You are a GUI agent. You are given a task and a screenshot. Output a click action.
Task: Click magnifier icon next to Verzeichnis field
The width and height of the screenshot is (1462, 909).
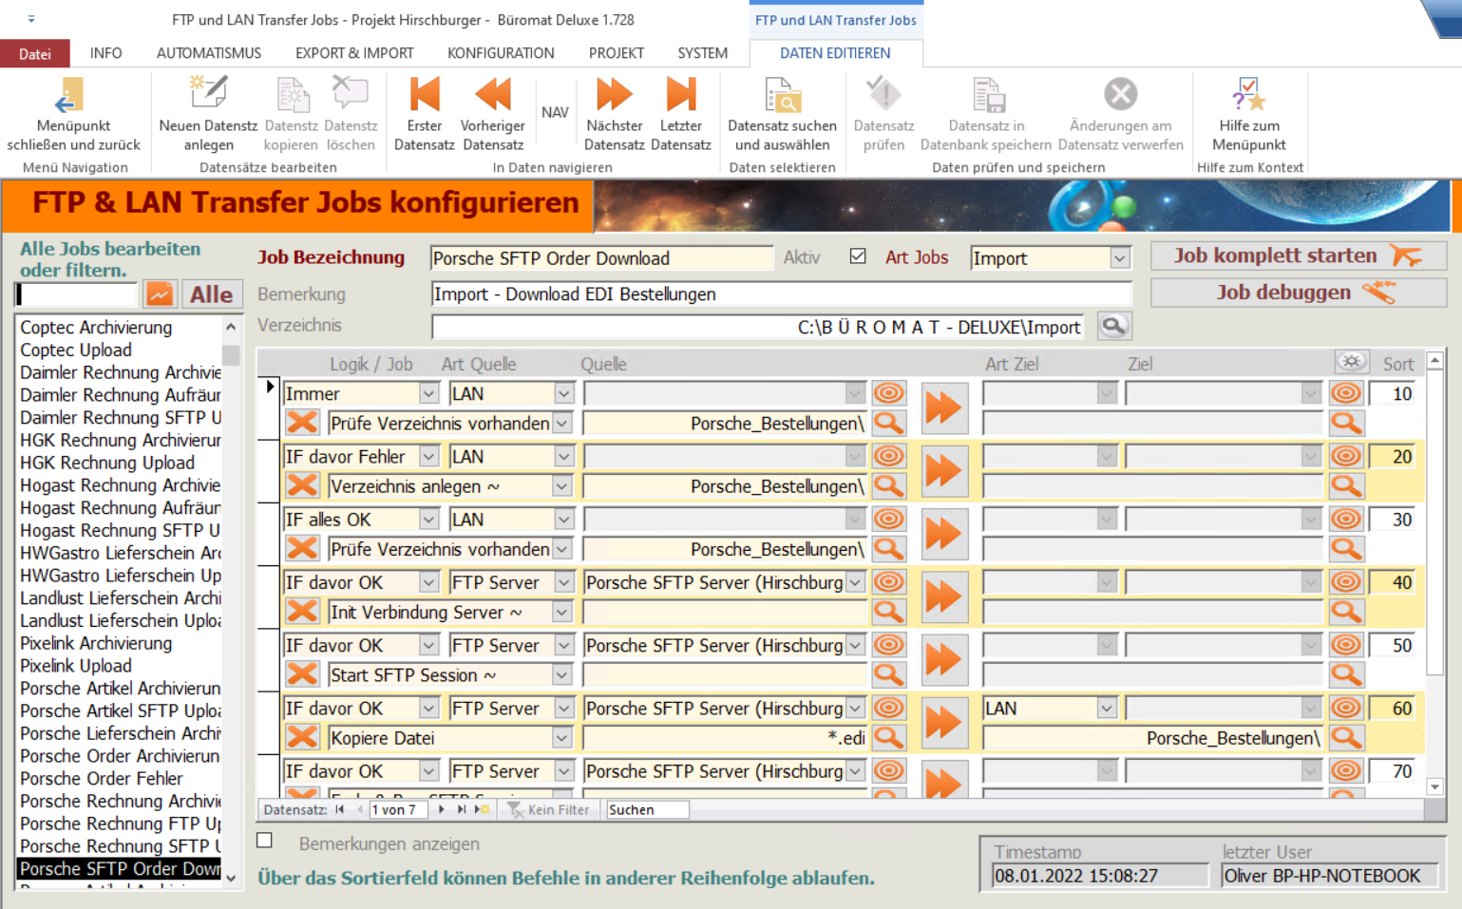(1113, 326)
